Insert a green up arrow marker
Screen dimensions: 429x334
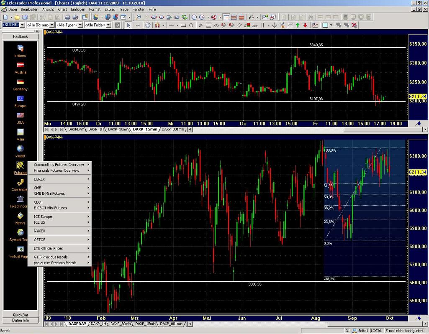click(298, 25)
